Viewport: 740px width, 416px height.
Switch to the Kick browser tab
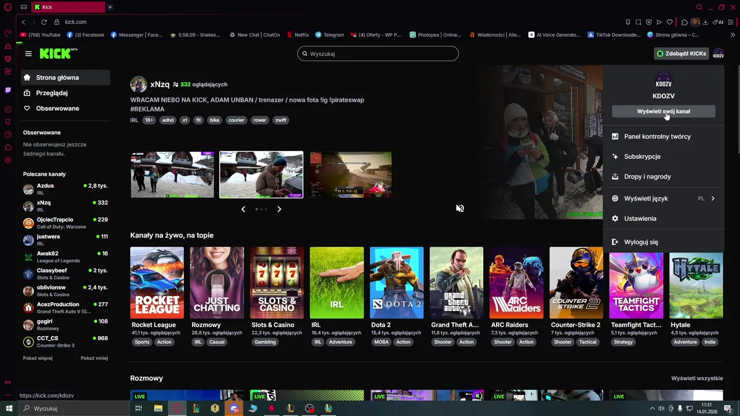(x=68, y=7)
